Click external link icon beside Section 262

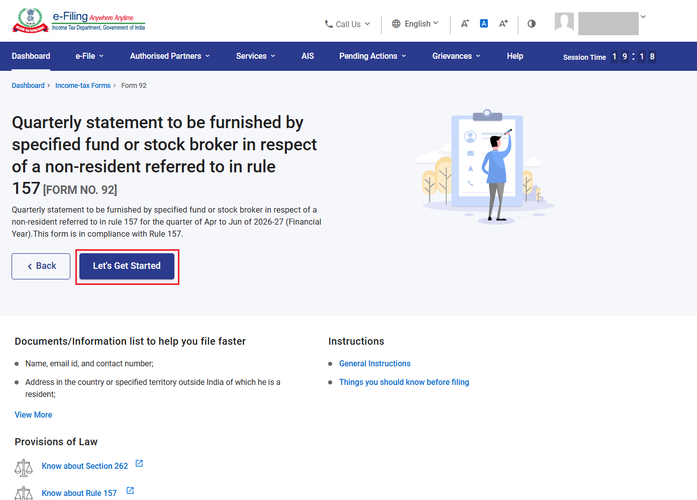click(139, 463)
